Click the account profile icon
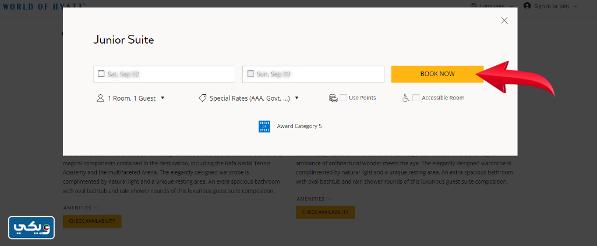The width and height of the screenshot is (597, 246). pos(527,6)
